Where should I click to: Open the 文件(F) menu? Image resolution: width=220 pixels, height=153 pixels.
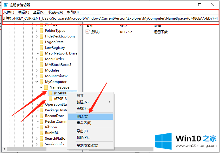click(9, 12)
